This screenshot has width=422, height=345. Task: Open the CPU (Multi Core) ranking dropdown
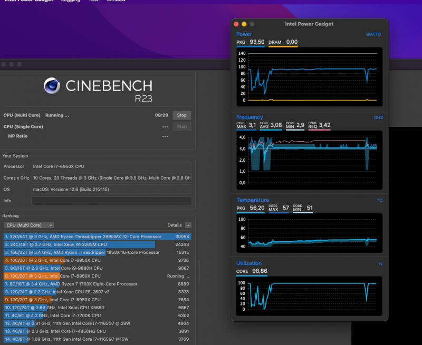click(x=29, y=225)
